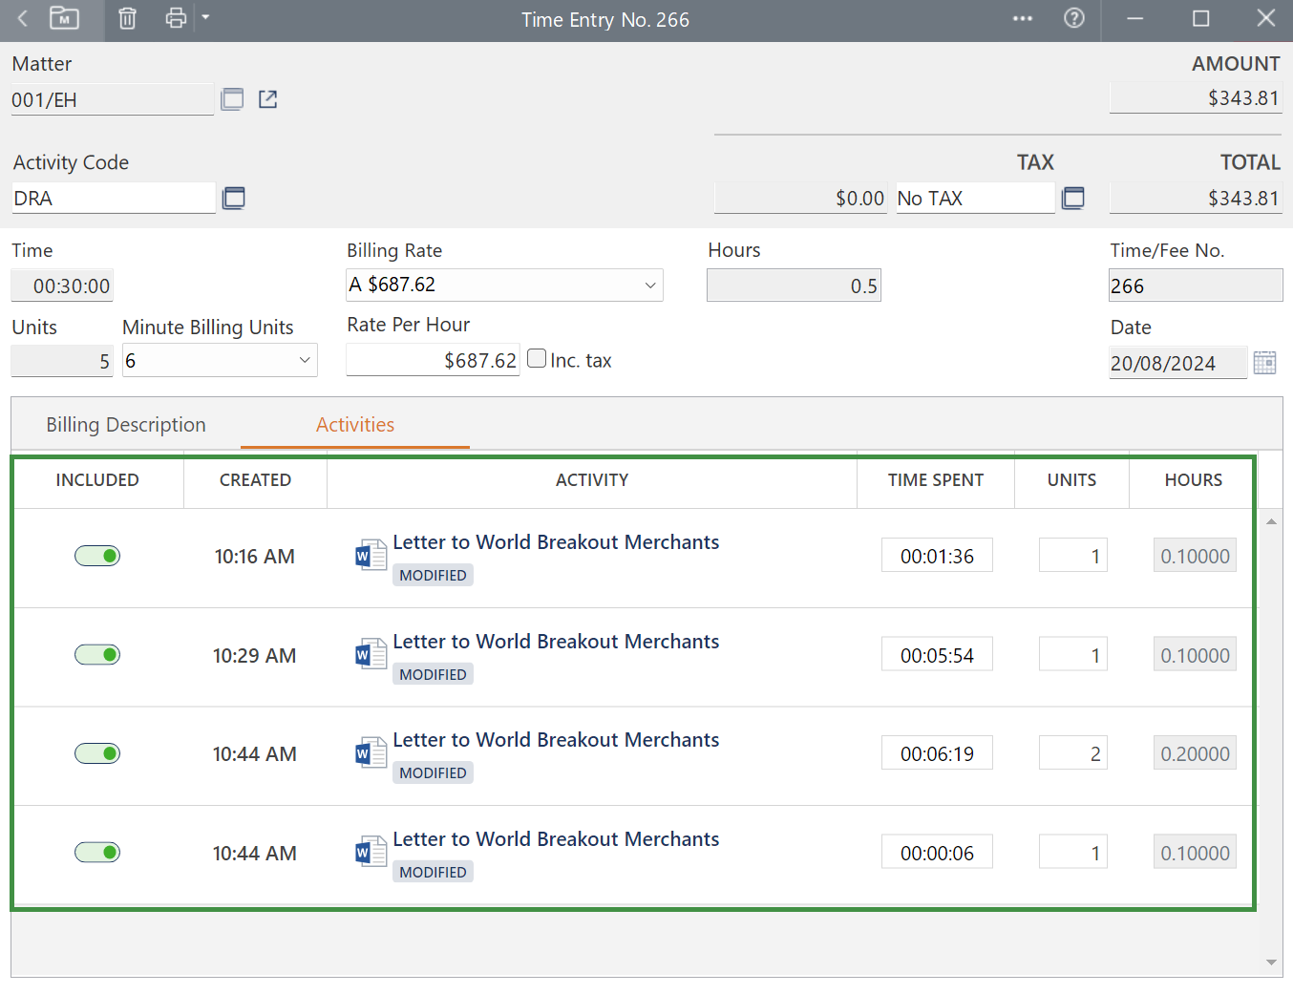Image resolution: width=1293 pixels, height=994 pixels.
Task: Open the Matter lookup icon
Action: (x=232, y=98)
